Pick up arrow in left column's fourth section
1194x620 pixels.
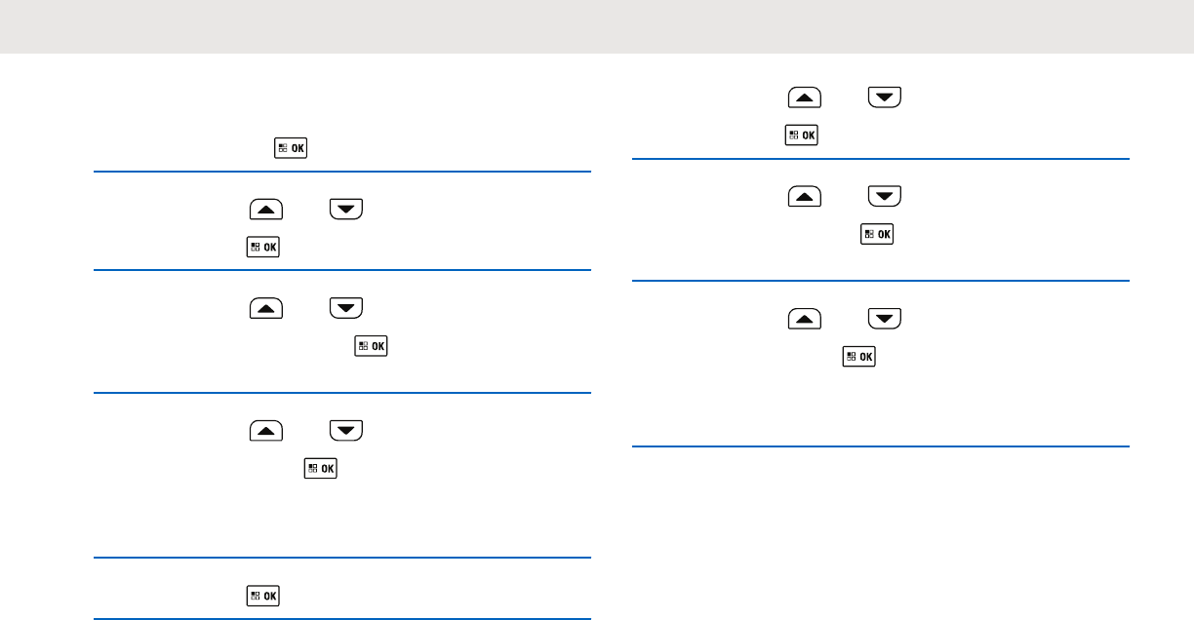coord(266,430)
